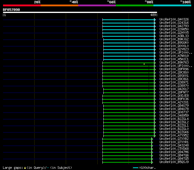Select the UniRef100_Q38970 label
Image resolution: width=194 pixels, height=170 pixels.
coord(174,86)
